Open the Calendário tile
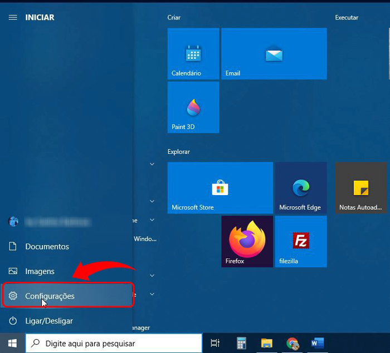 pos(193,53)
